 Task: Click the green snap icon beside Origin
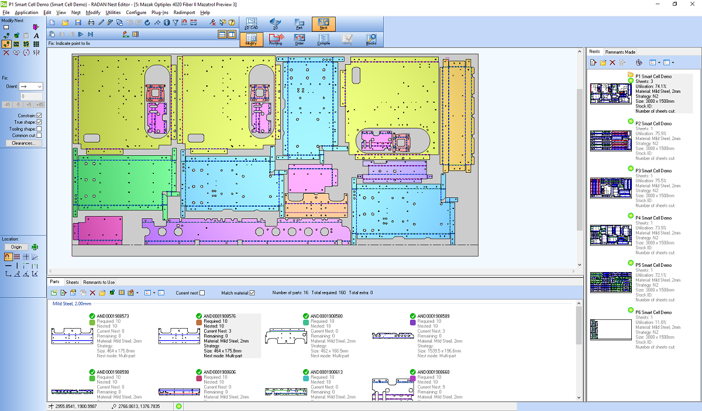pos(36,247)
